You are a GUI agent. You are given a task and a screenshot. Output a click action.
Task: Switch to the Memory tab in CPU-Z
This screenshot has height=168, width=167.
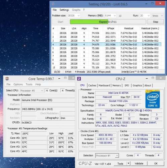(x=117, y=85)
